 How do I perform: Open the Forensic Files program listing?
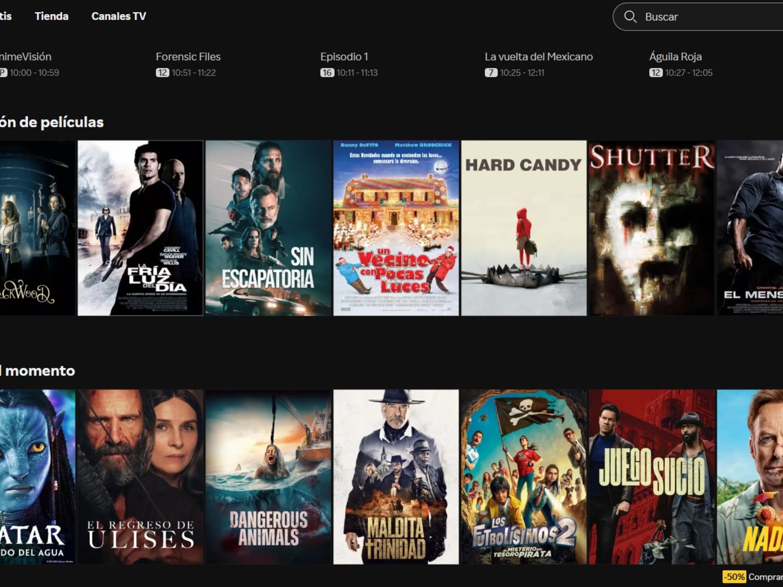[188, 57]
